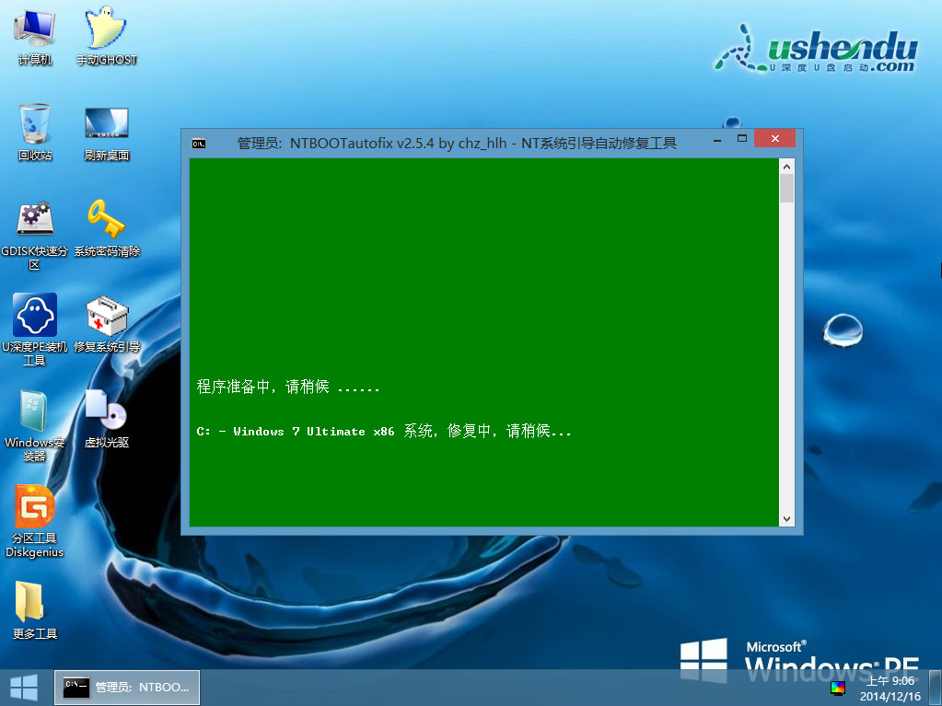
Task: Click the taskbar clock showing 9:06
Action: click(x=890, y=688)
